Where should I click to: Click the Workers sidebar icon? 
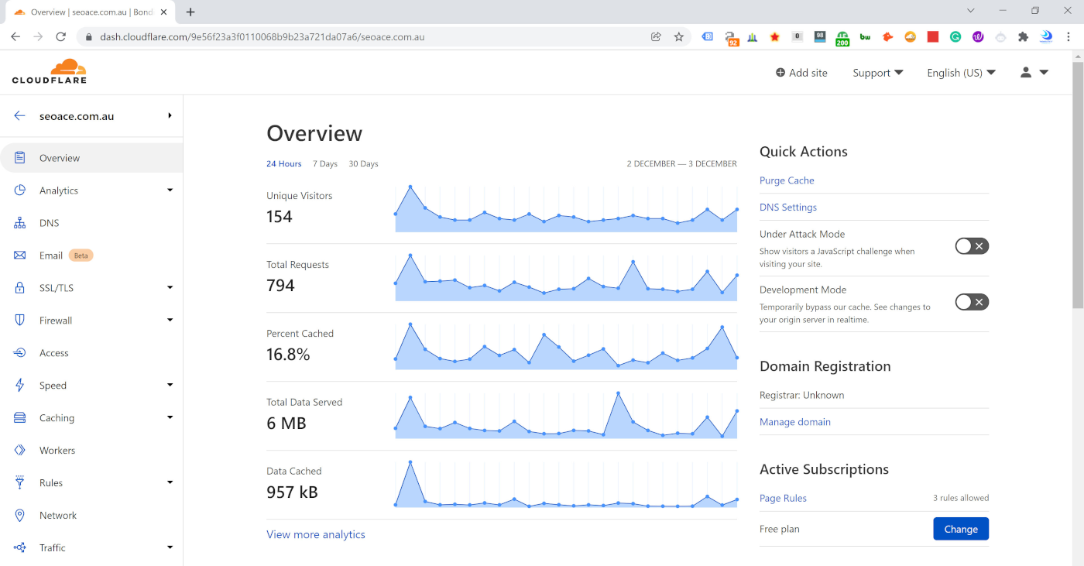[x=20, y=450]
